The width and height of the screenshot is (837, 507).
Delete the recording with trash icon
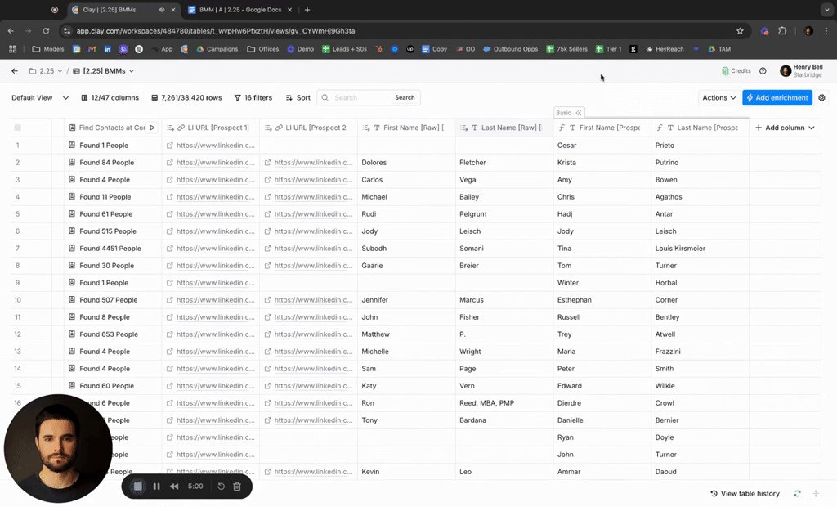coord(237,487)
